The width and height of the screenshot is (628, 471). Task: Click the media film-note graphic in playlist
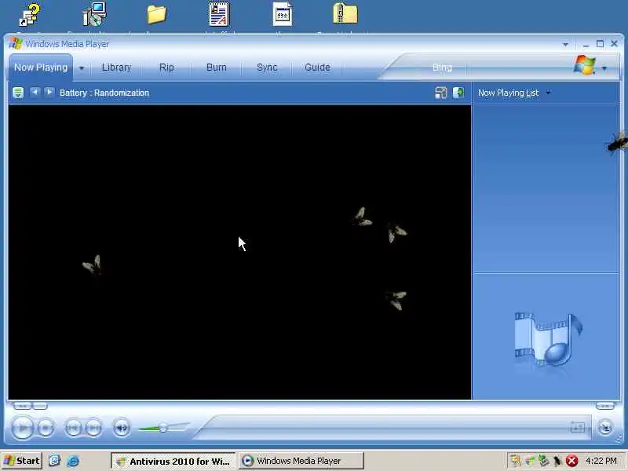click(x=548, y=340)
